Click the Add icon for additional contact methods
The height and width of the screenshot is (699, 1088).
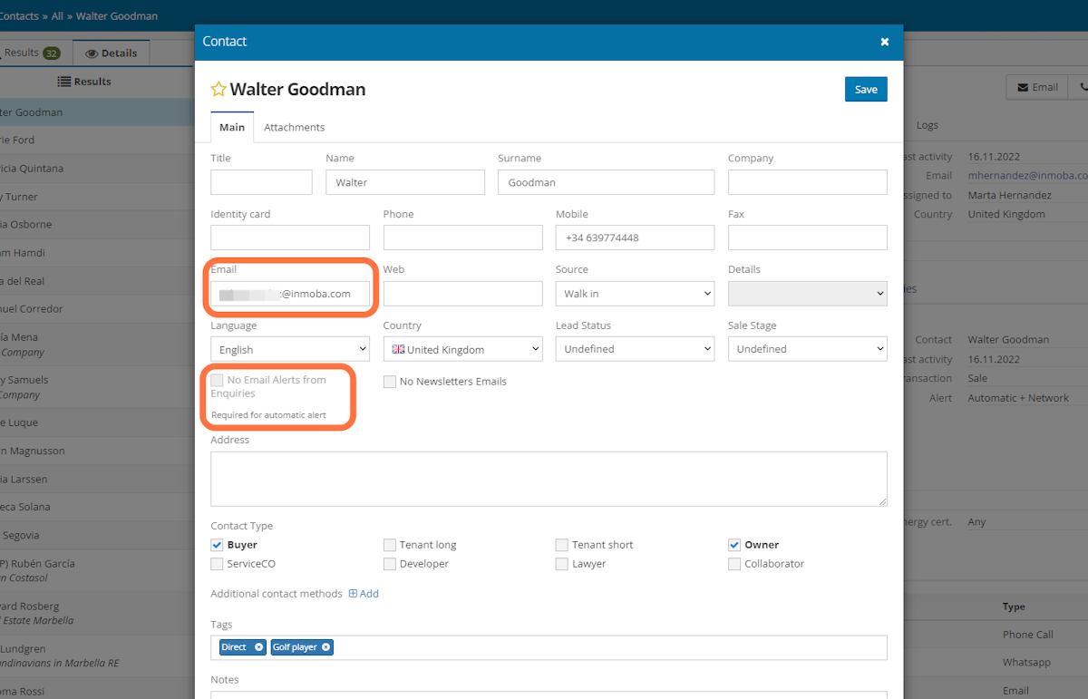coord(353,593)
